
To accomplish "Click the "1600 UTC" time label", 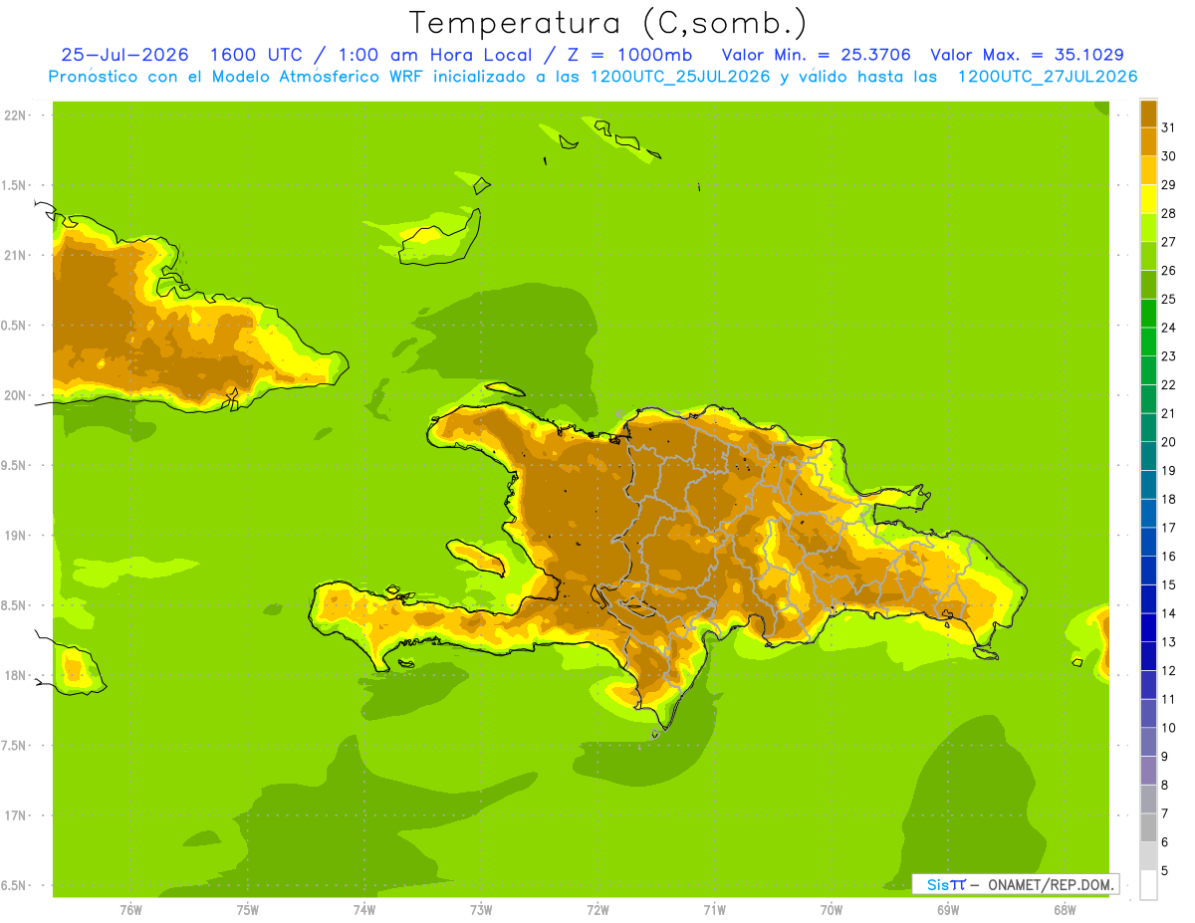I will pos(257,55).
